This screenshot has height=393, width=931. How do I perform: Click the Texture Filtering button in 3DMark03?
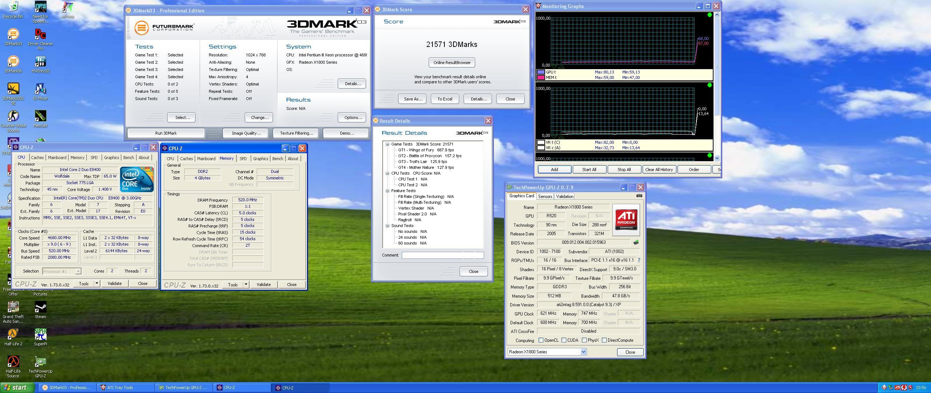click(296, 133)
